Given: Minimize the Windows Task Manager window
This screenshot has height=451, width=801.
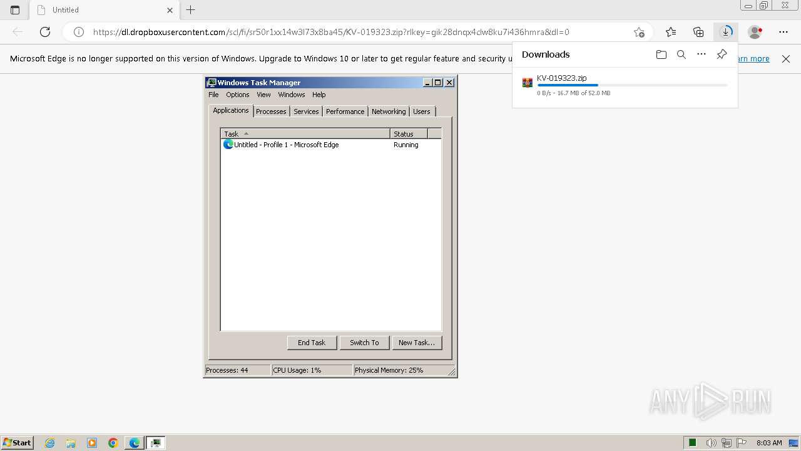Looking at the screenshot, I should click(x=427, y=82).
